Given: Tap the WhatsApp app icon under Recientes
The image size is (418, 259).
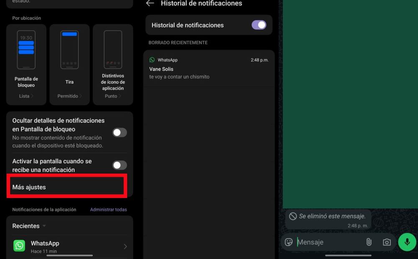Looking at the screenshot, I should [19, 246].
